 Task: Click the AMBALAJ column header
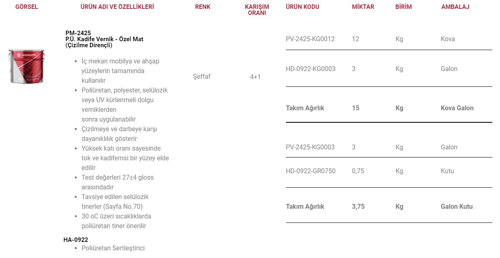pyautogui.click(x=455, y=7)
